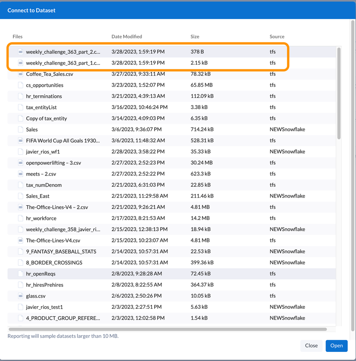Select the Copy of tax_entity name
The image size is (356, 361).
point(46,118)
